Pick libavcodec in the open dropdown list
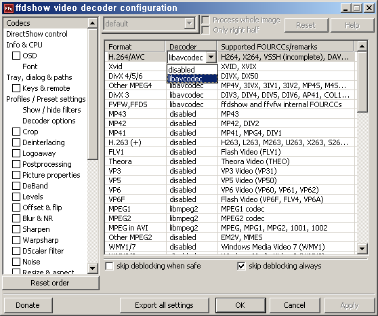The height and width of the screenshot is (316, 378). [x=192, y=79]
